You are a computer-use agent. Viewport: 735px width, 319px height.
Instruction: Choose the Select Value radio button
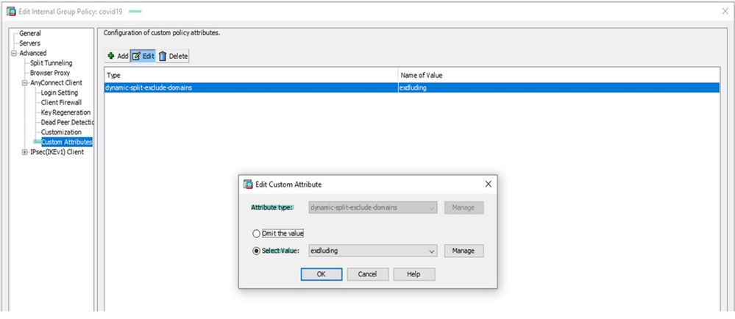point(256,251)
